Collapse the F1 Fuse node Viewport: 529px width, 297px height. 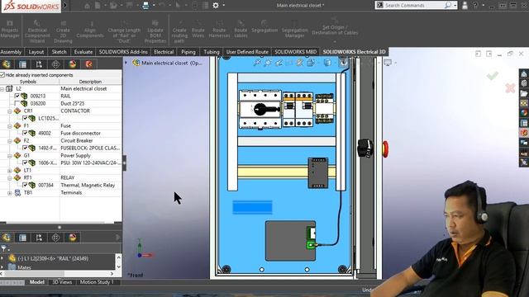tap(10, 126)
